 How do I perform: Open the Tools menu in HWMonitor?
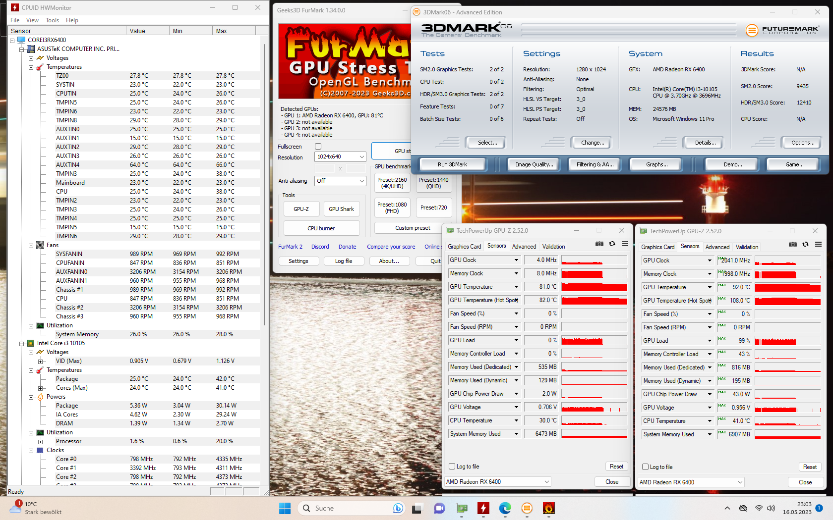point(52,20)
